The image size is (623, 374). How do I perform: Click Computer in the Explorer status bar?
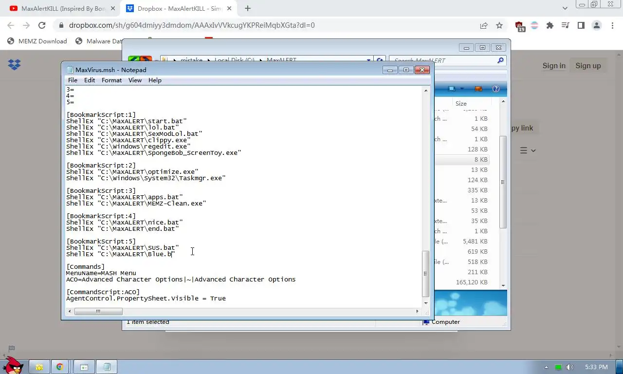(445, 322)
